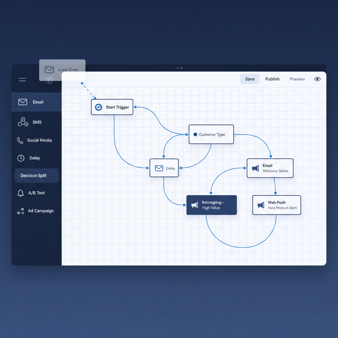Screen dimensions: 338x338
Task: Click the A/B Test bell icon
Action: (20, 193)
